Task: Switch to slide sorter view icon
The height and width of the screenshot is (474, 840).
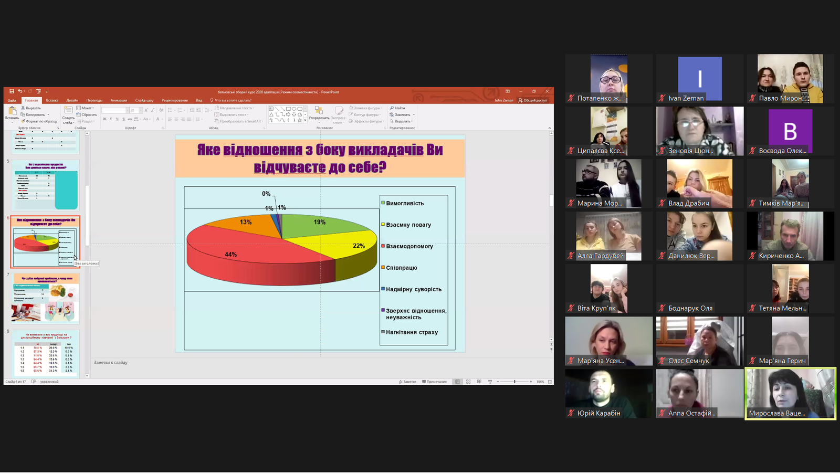Action: [468, 382]
